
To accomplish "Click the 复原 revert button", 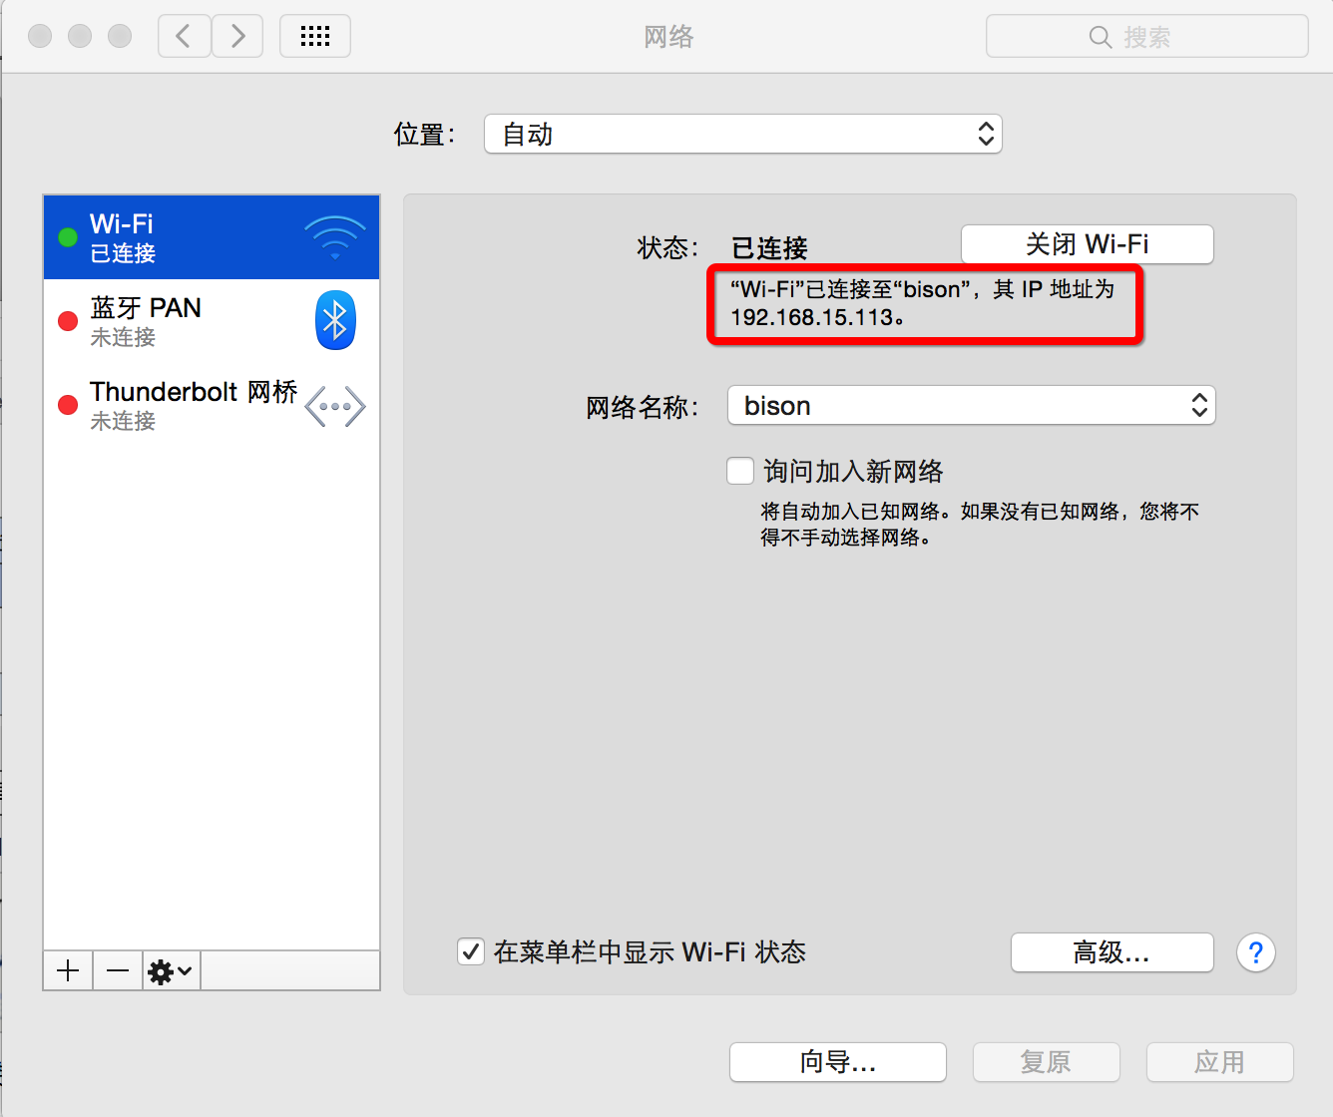I will [x=1047, y=1062].
